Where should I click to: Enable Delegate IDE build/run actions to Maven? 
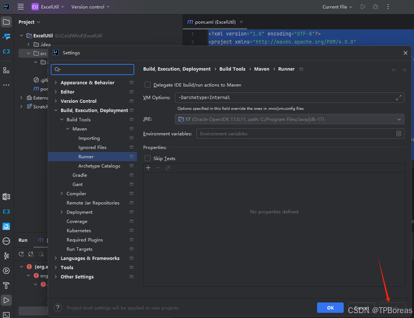pos(148,85)
